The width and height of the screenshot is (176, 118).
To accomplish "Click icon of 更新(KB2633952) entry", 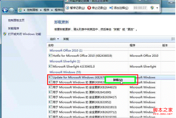I will 50,102.
